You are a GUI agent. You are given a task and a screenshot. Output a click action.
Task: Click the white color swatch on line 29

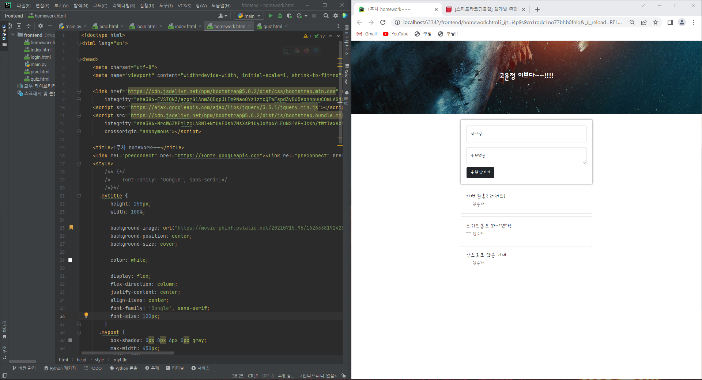70,260
